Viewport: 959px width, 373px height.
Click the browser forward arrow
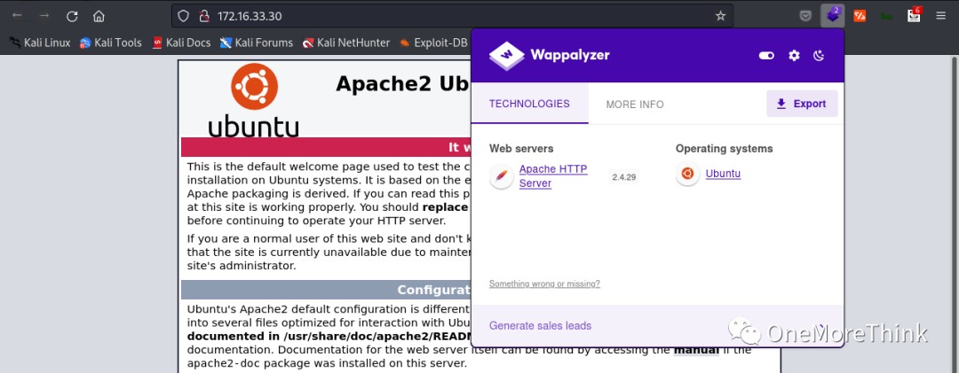[44, 15]
